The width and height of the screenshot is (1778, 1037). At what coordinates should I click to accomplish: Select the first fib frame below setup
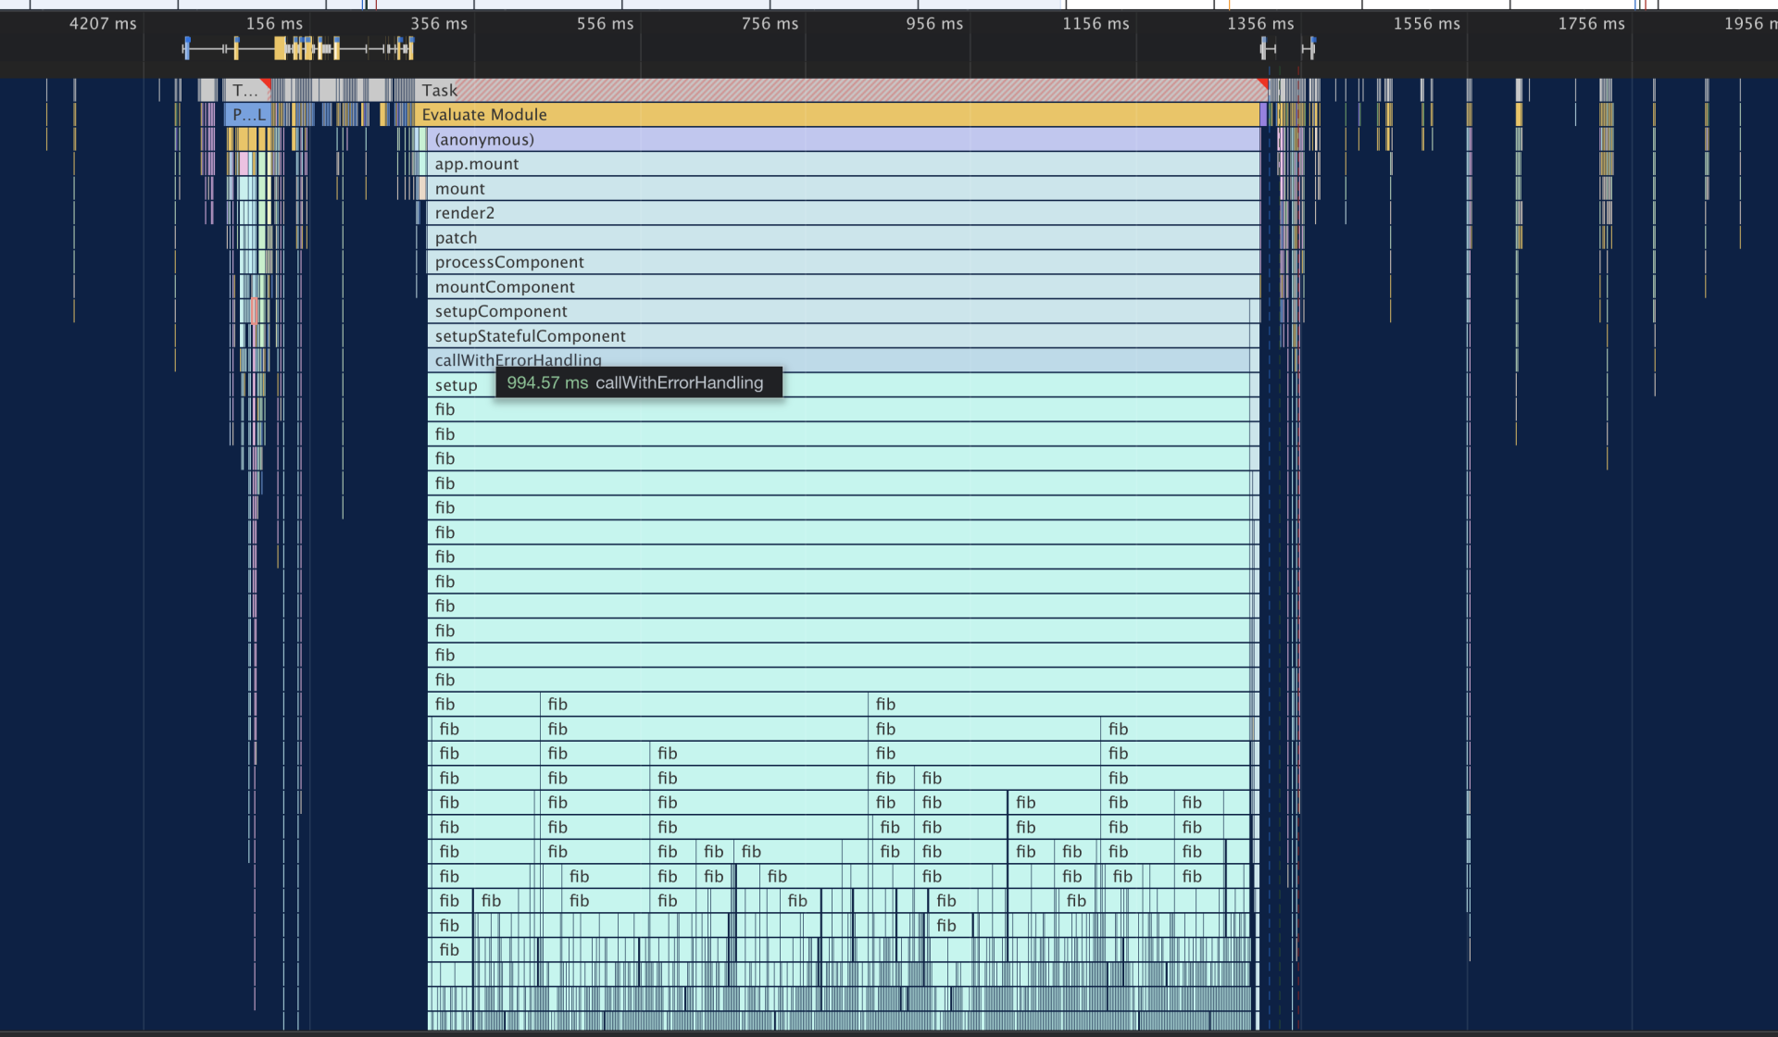[x=838, y=409]
